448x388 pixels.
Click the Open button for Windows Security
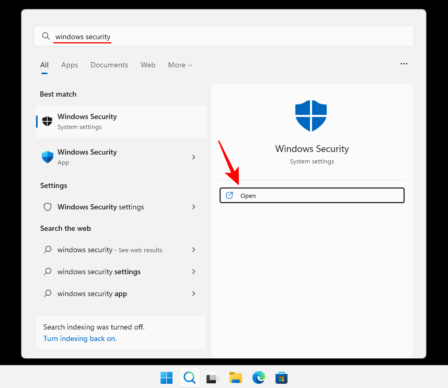tap(312, 195)
